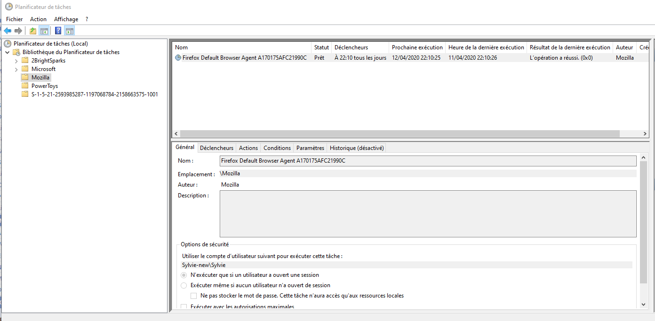Click inside the Description text box
Screen dimensions: 655x321
tap(428, 214)
